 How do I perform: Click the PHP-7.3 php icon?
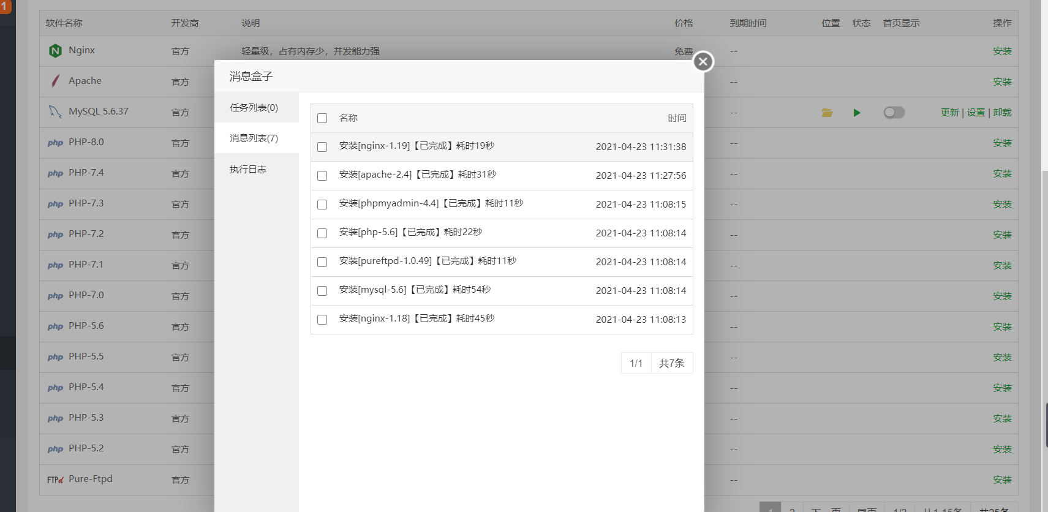pyautogui.click(x=55, y=204)
